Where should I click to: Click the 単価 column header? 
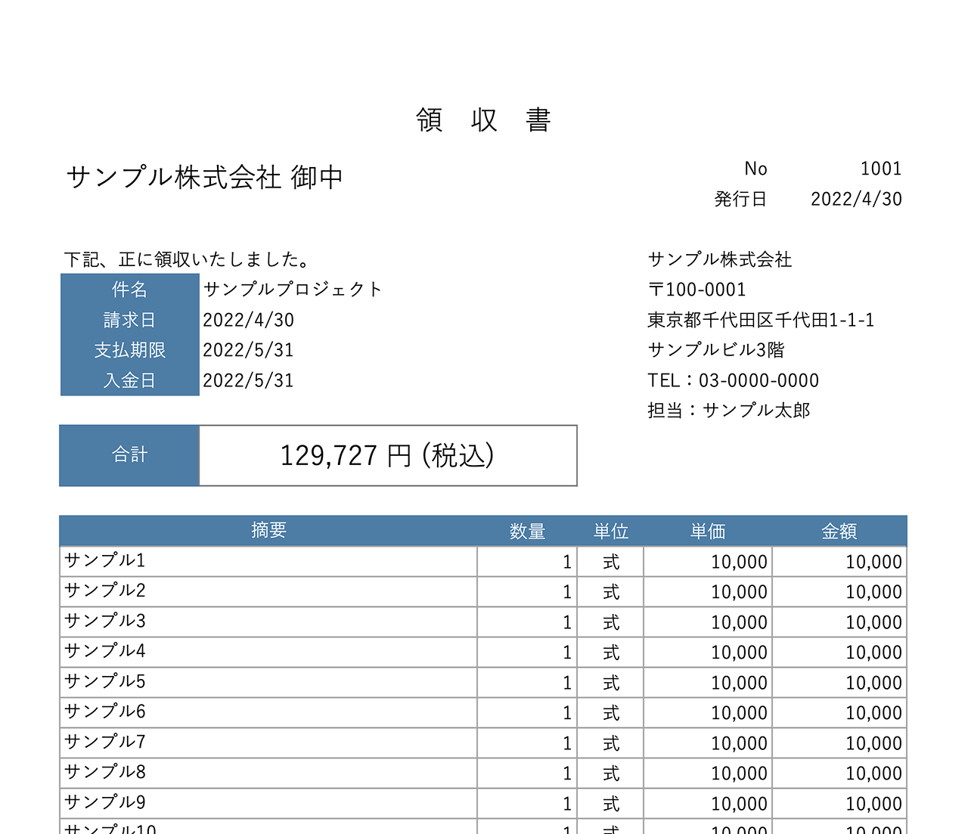coord(706,530)
